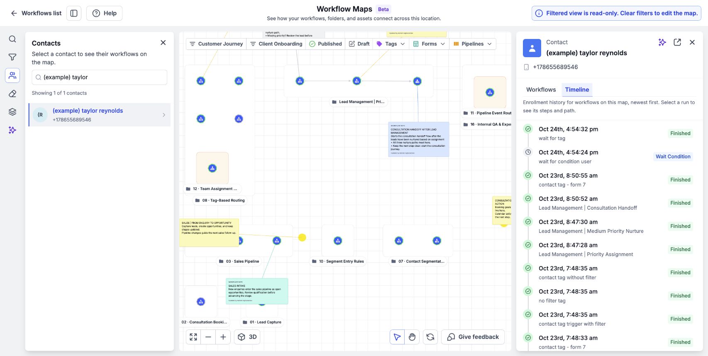708x356 pixels.
Task: Click the sparkle icon in contact panel header
Action: click(x=662, y=42)
